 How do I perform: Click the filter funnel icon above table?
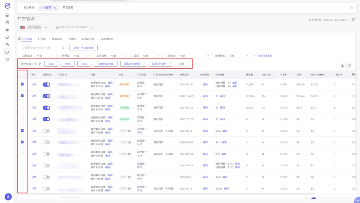pyautogui.click(x=349, y=65)
